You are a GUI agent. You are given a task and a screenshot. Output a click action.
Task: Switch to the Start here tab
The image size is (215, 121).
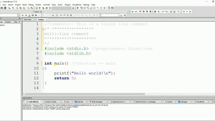pyautogui.click(x=28, y=19)
